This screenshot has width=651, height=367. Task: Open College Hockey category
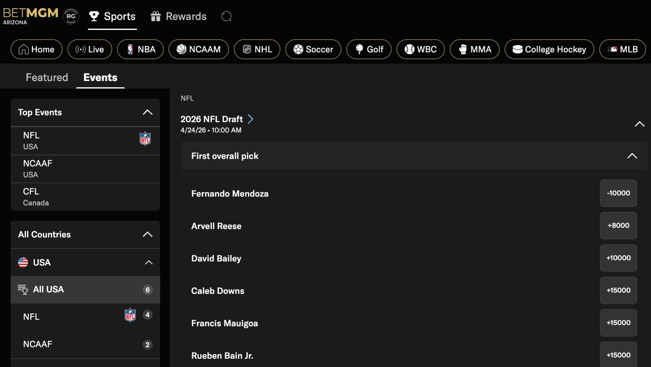point(549,49)
